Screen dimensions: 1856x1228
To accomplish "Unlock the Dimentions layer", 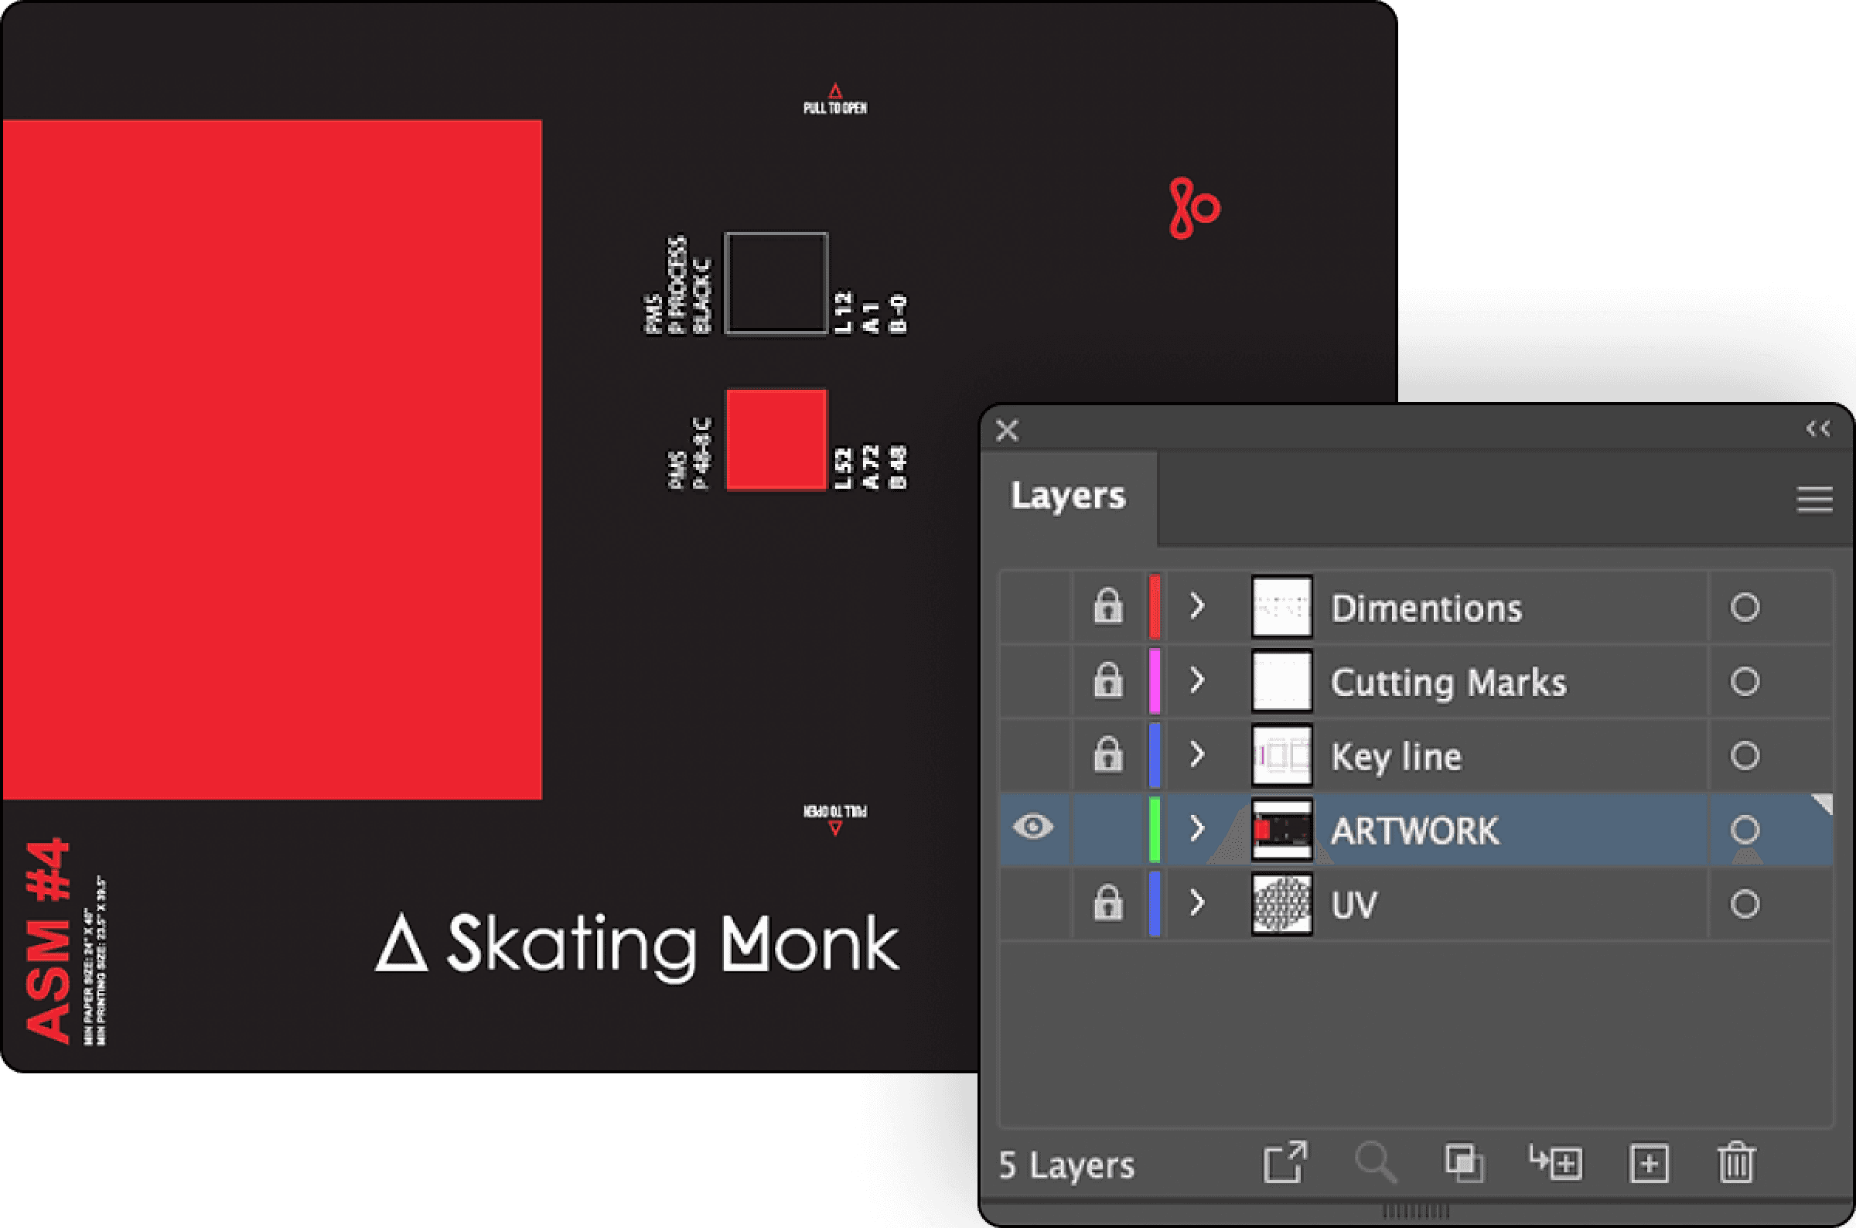I will tap(1107, 606).
